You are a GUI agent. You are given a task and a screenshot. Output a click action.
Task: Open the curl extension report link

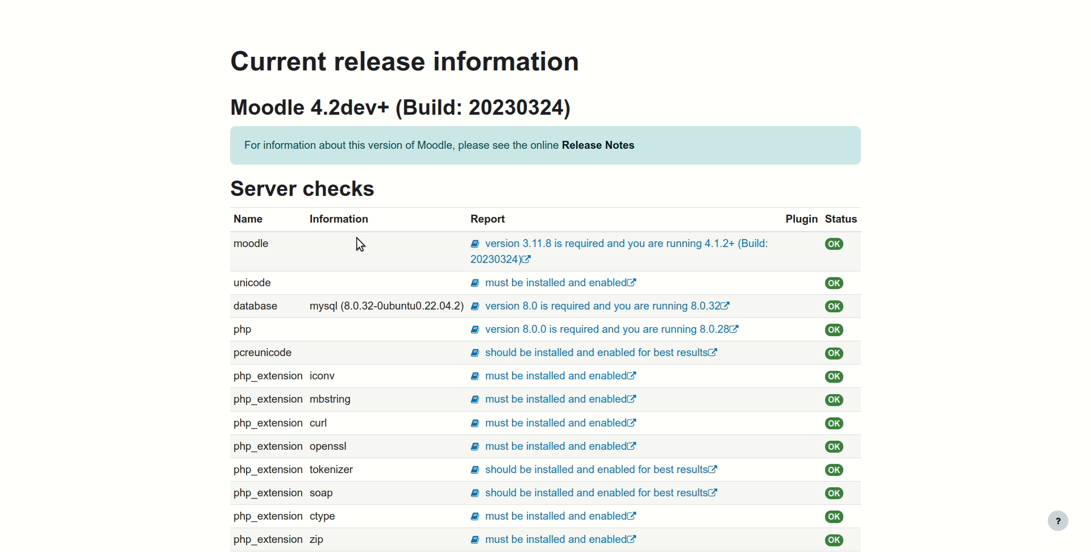point(561,423)
